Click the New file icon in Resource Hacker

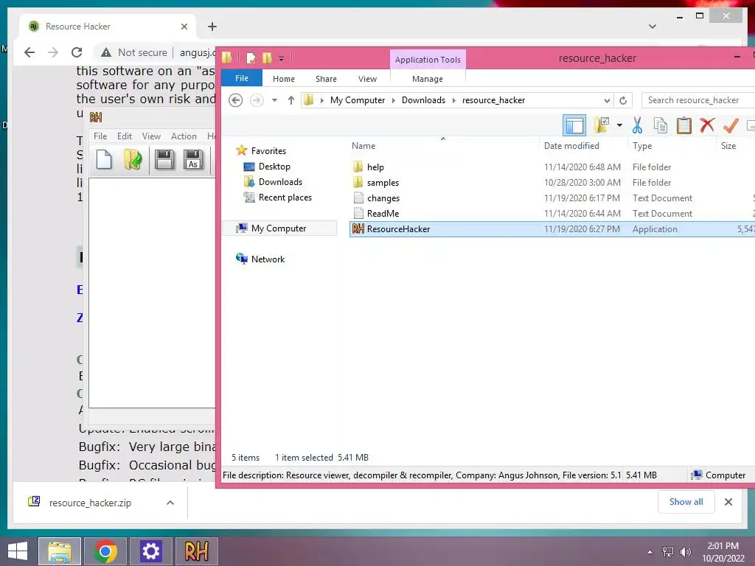104,159
